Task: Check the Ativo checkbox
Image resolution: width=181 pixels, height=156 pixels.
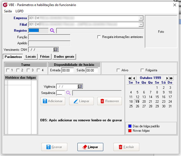Action: pos(118,70)
